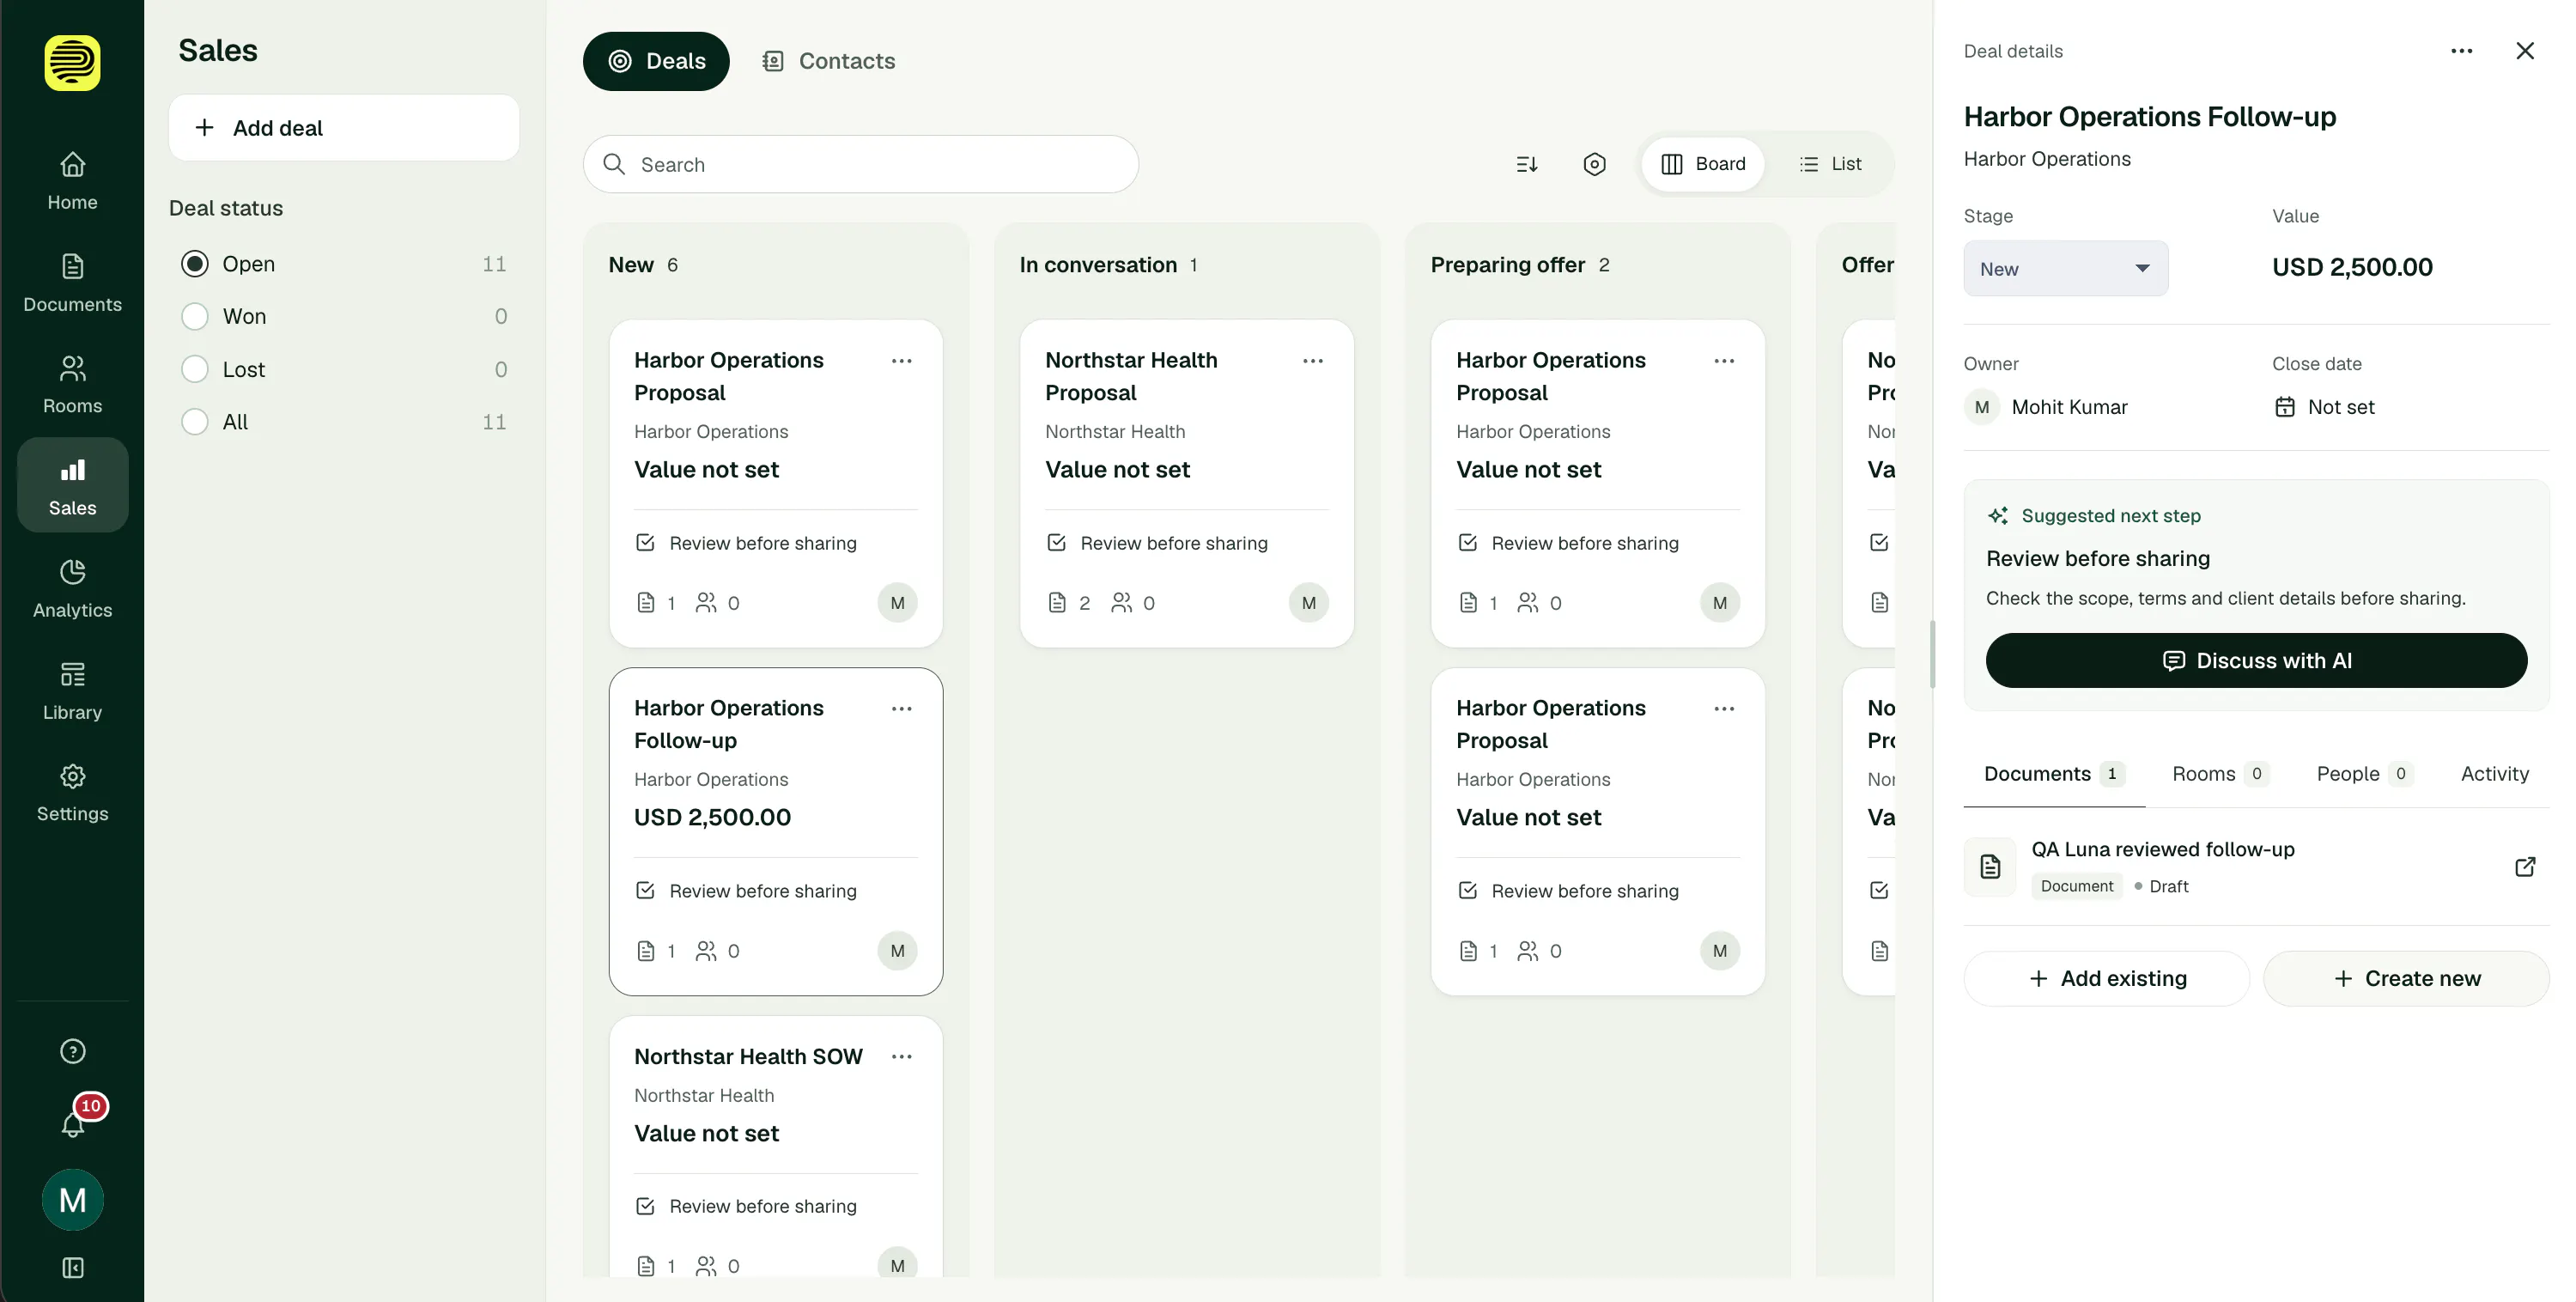Image resolution: width=2576 pixels, height=1302 pixels.
Task: Click the deals Search field
Action: pyautogui.click(x=860, y=164)
